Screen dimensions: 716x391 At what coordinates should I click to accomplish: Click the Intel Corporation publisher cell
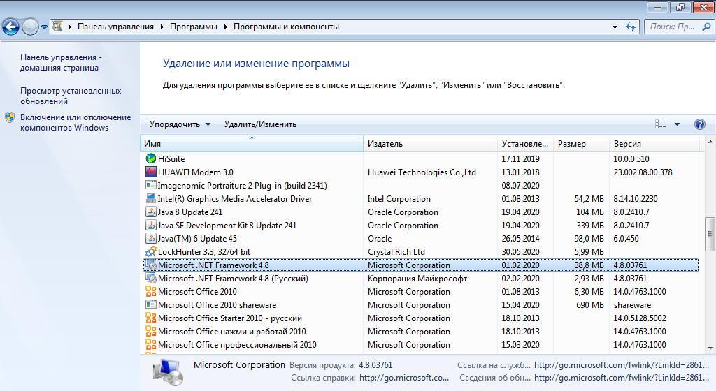[399, 198]
